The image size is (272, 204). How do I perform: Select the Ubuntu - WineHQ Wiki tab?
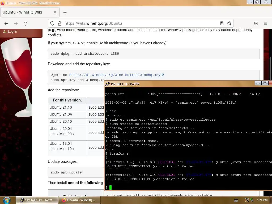point(30,12)
